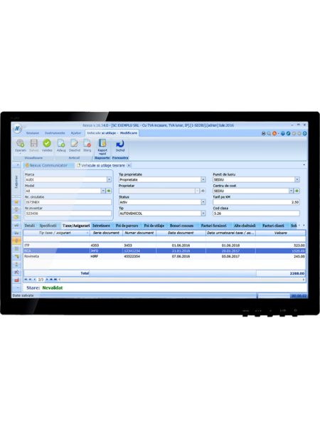Click the star icon in left sidebar
This screenshot has height=427, width=320.
(x=16, y=202)
